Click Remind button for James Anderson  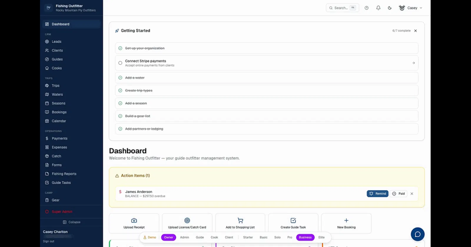click(x=377, y=194)
